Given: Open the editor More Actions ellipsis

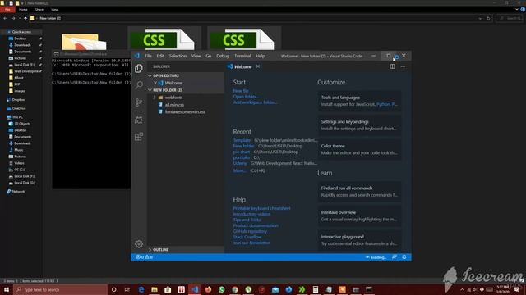Looking at the screenshot, I should 403,66.
